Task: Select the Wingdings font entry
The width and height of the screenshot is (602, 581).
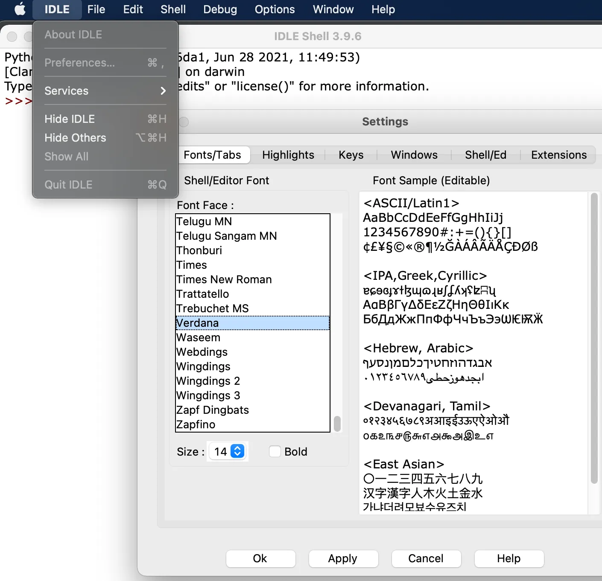Action: tap(253, 366)
